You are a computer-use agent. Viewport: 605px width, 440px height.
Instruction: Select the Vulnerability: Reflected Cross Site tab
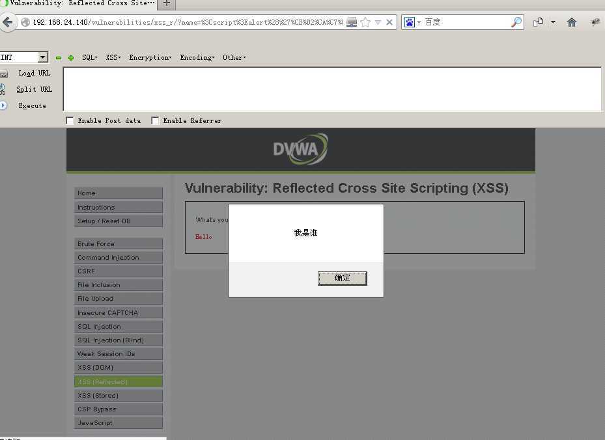[x=79, y=3]
